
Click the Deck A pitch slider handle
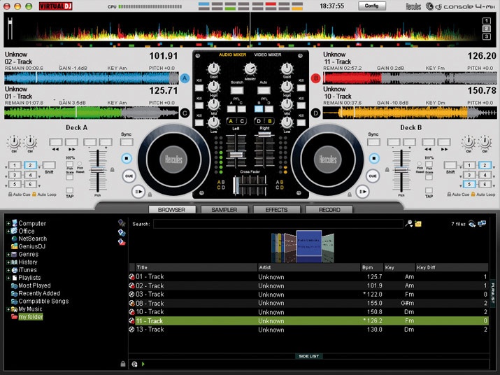point(97,169)
